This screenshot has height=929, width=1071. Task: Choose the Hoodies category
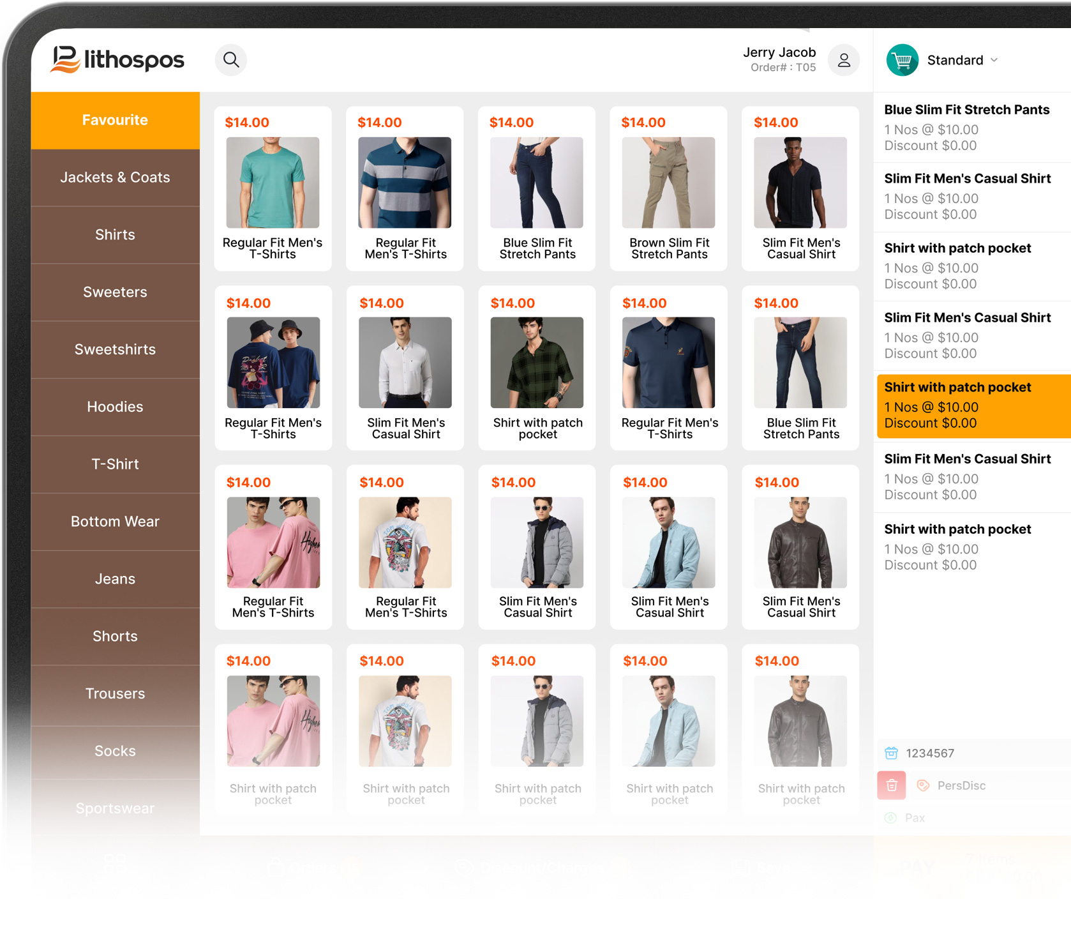coord(115,407)
